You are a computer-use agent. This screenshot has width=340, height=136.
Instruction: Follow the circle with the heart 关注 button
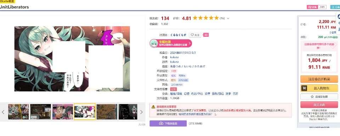(x=195, y=35)
